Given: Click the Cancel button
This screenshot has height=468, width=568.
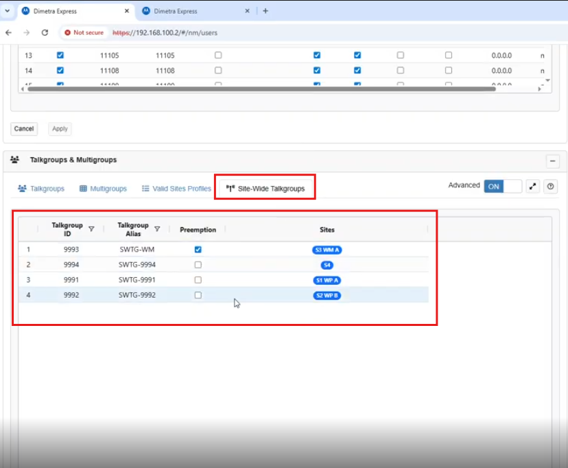Looking at the screenshot, I should [24, 128].
